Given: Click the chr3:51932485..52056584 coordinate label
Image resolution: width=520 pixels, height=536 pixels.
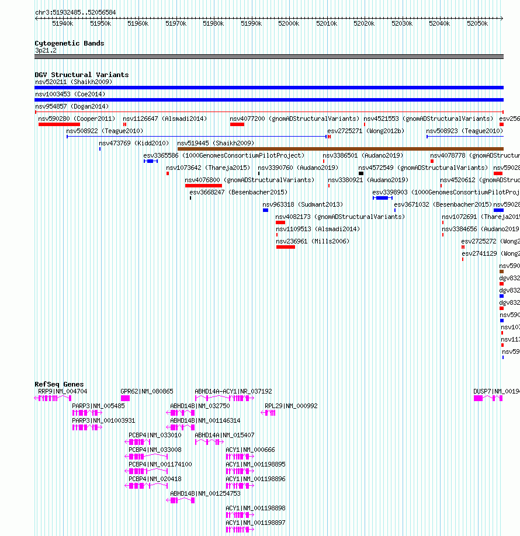Looking at the screenshot, I should [75, 12].
